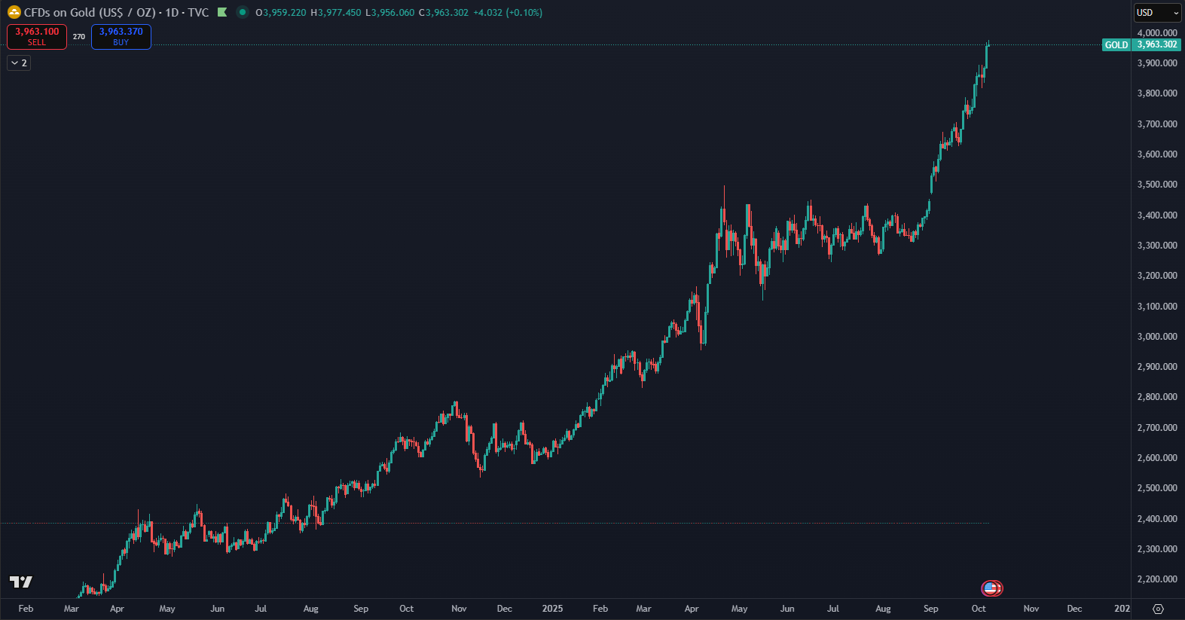Click the 4,000.000 price axis label
The width and height of the screenshot is (1185, 620).
[x=1157, y=33]
